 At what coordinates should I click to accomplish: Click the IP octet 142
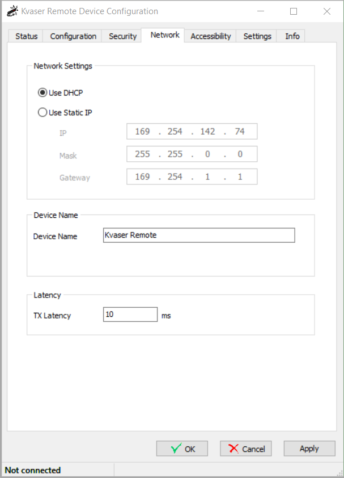(207, 131)
